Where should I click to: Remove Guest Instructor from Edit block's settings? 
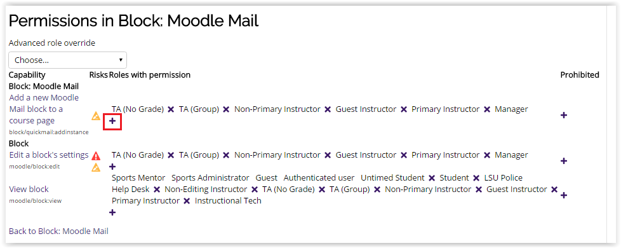coord(404,155)
